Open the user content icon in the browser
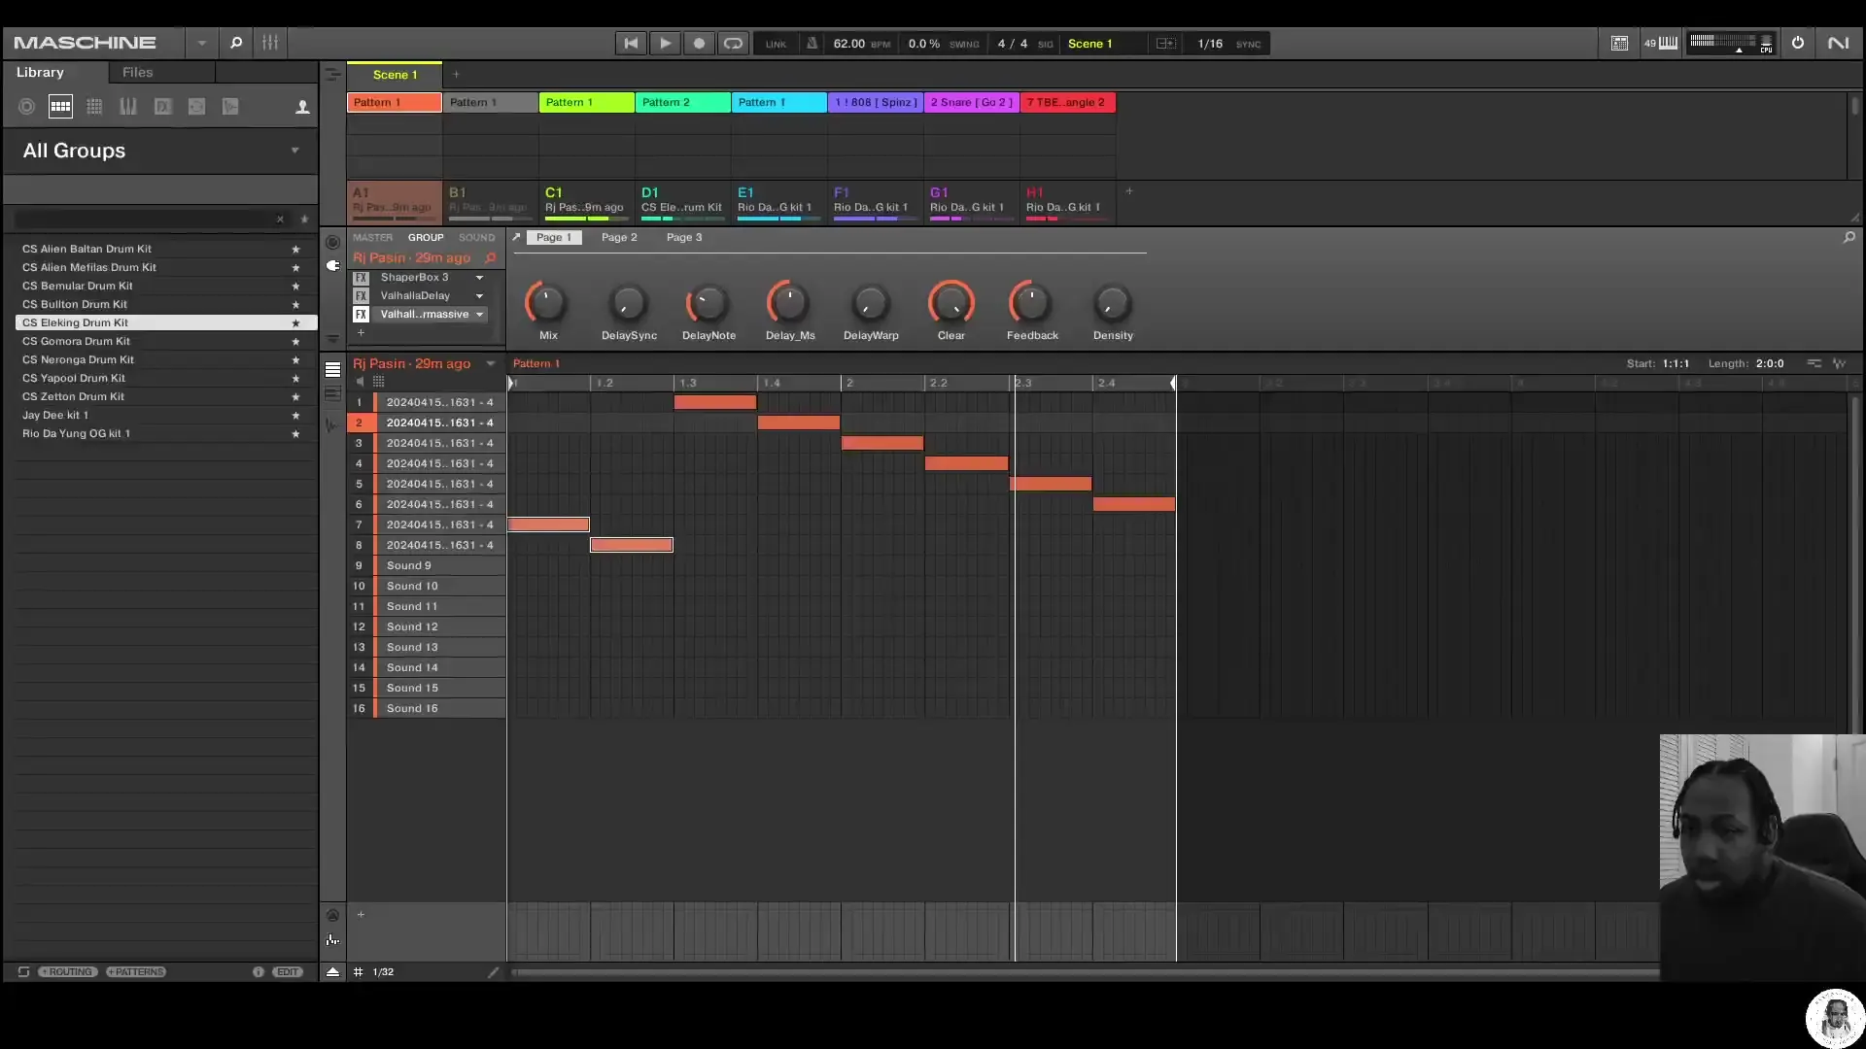This screenshot has height=1049, width=1866. click(302, 106)
